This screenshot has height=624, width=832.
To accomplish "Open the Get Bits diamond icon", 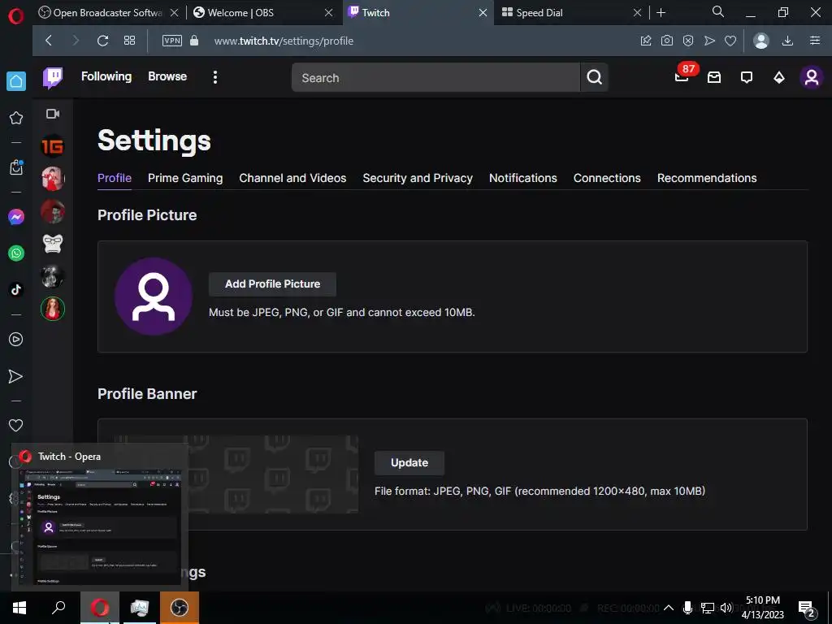I will point(779,77).
